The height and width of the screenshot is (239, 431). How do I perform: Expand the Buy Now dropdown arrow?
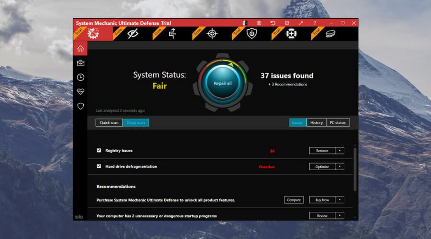[340, 200]
